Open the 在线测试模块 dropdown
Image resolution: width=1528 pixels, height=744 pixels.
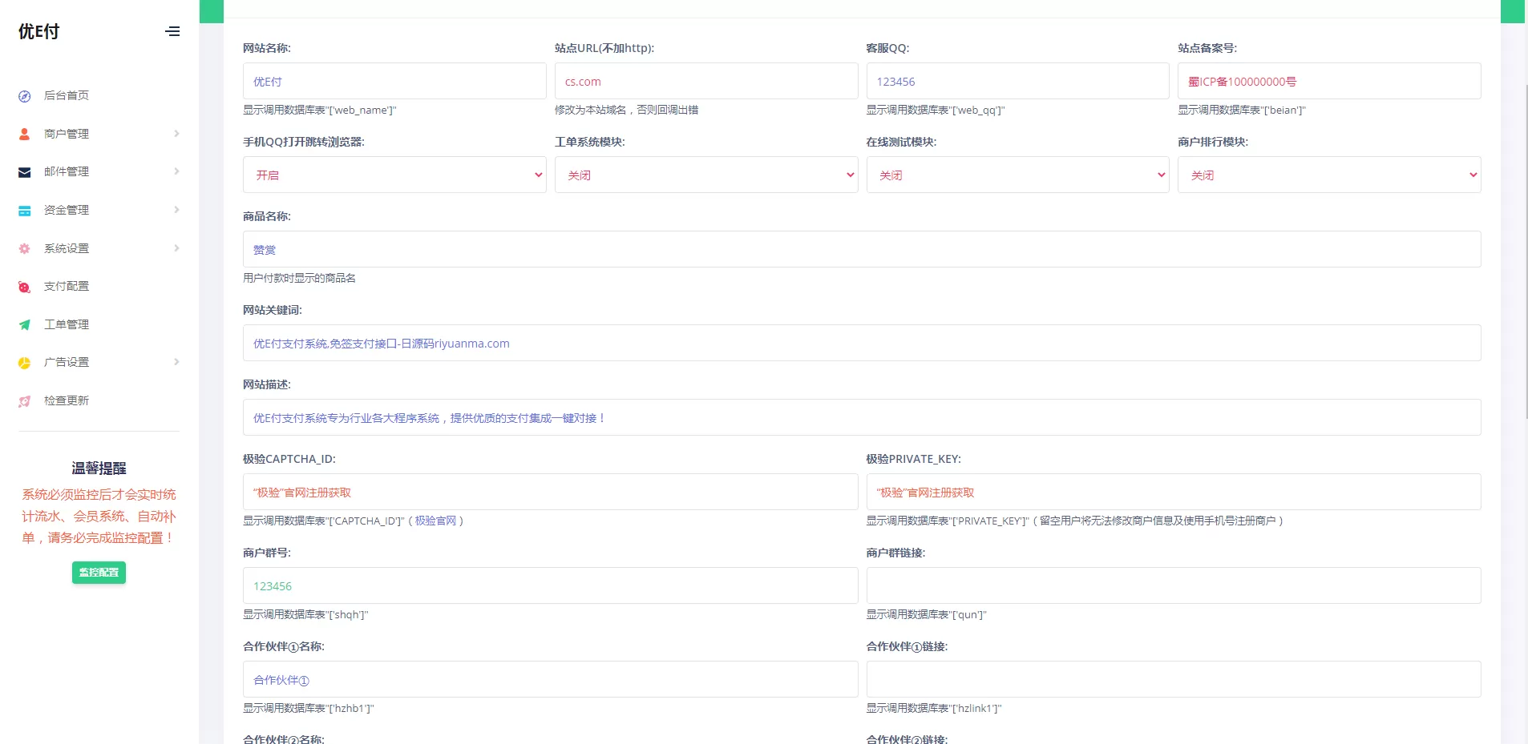tap(1017, 175)
